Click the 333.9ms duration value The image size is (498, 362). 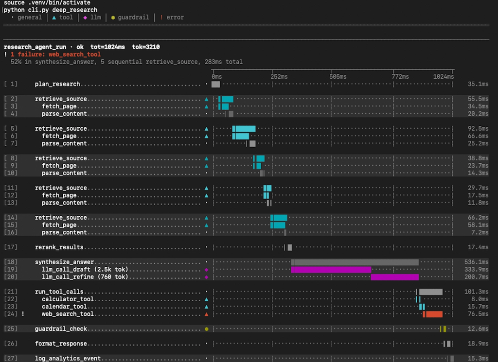[x=477, y=270]
